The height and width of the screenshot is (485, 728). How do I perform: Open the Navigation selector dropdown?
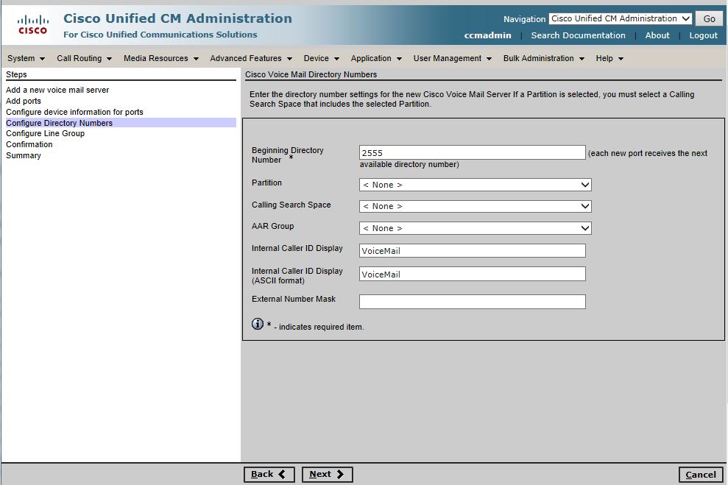(620, 19)
